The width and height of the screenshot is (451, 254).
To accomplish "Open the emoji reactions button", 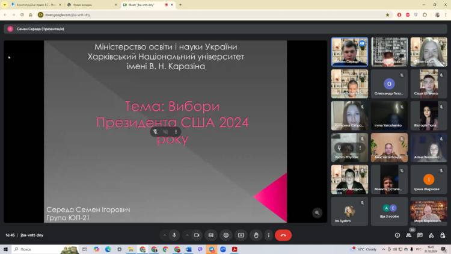I will pyautogui.click(x=226, y=235).
